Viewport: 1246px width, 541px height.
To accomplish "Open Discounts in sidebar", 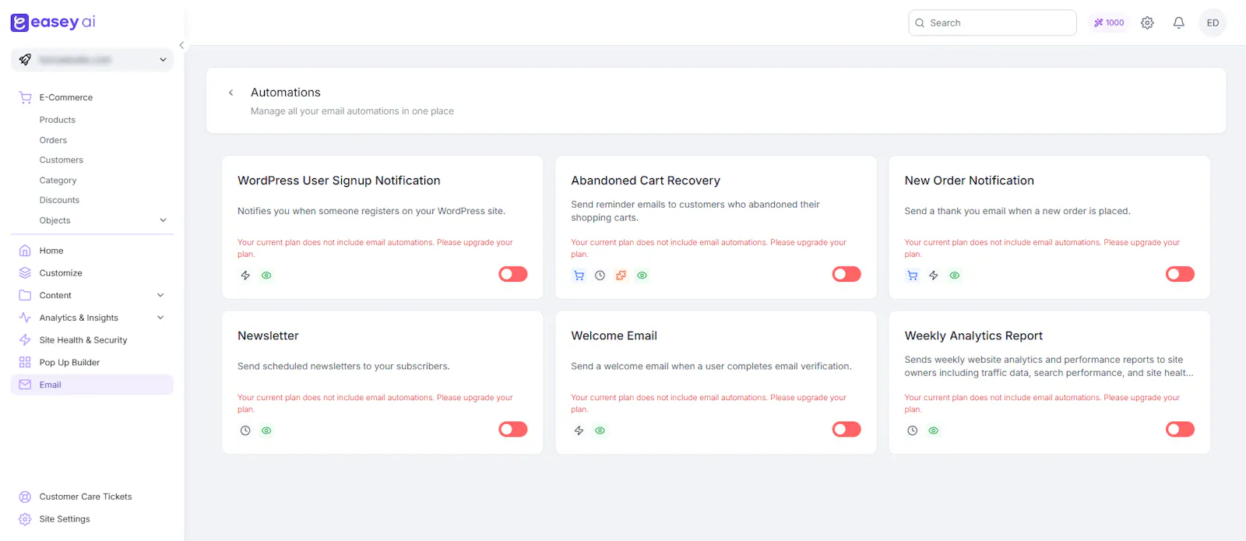I will pyautogui.click(x=59, y=200).
